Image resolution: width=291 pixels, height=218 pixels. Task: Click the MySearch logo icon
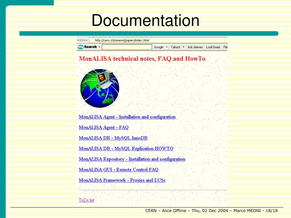pyautogui.click(x=81, y=47)
